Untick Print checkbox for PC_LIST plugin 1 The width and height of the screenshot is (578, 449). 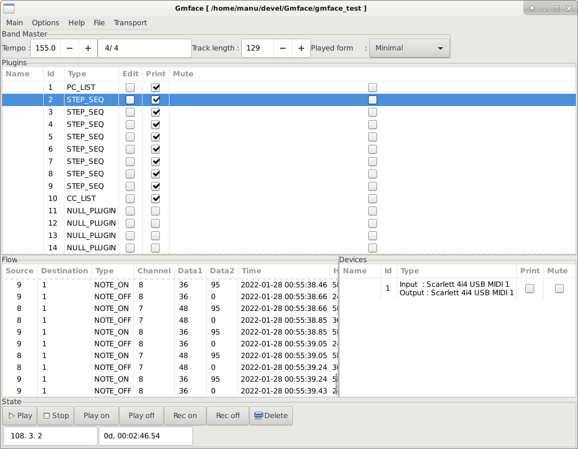pos(155,88)
